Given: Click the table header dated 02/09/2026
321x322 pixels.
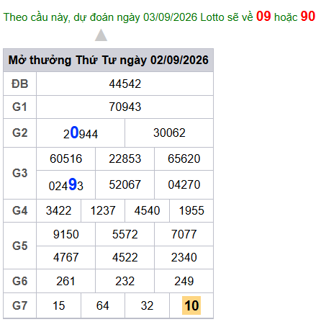Looking at the screenshot, I should click(109, 61).
